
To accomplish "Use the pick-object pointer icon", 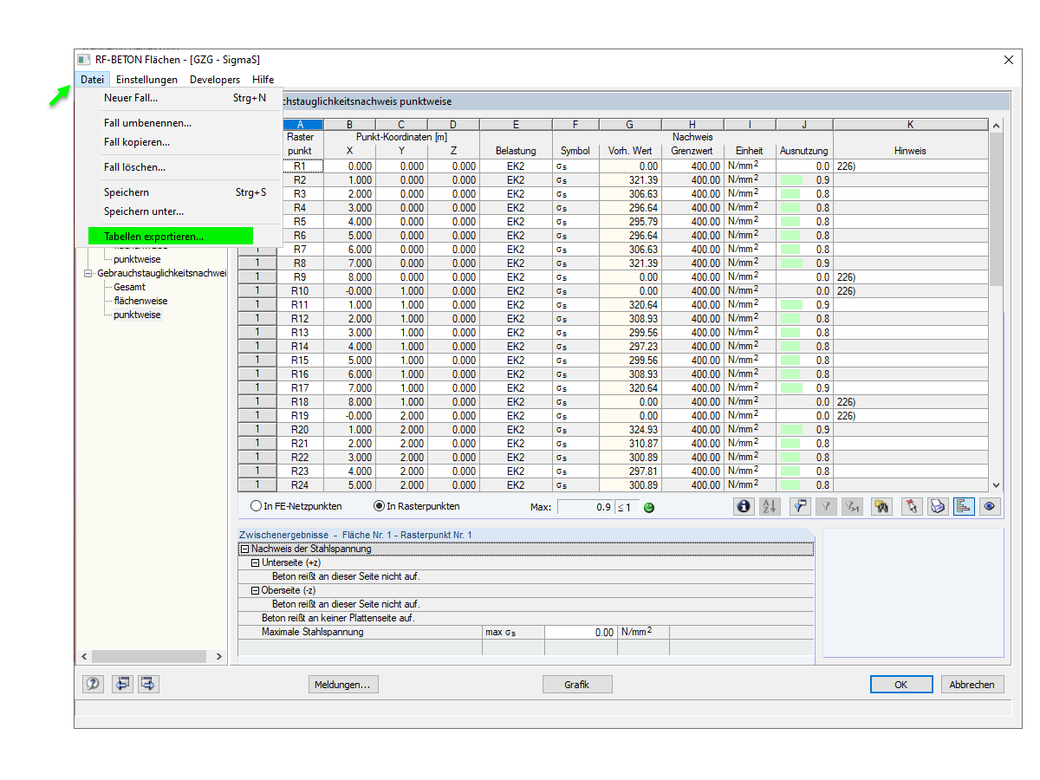I will [912, 506].
